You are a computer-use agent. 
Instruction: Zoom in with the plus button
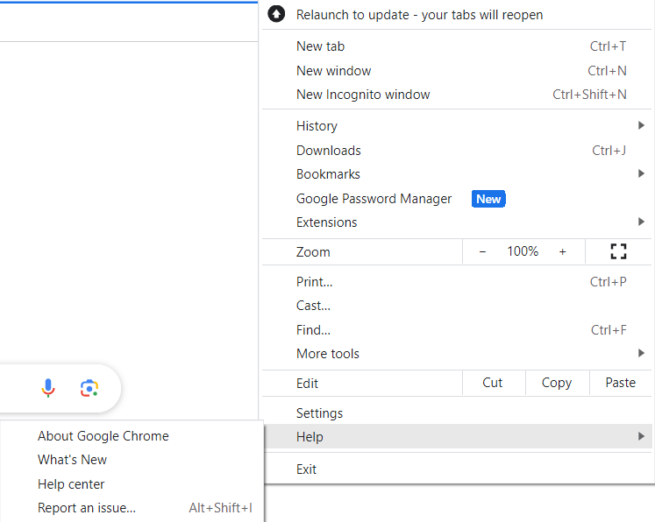[x=562, y=252]
